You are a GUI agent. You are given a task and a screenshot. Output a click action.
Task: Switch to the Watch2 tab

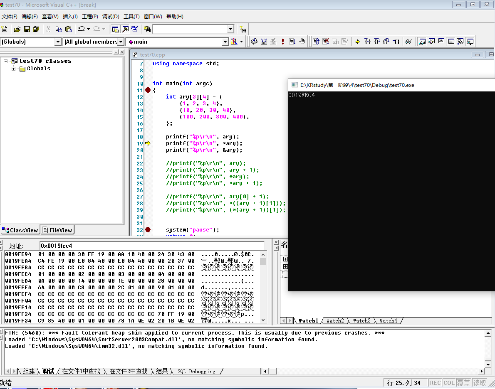pyautogui.click(x=335, y=320)
